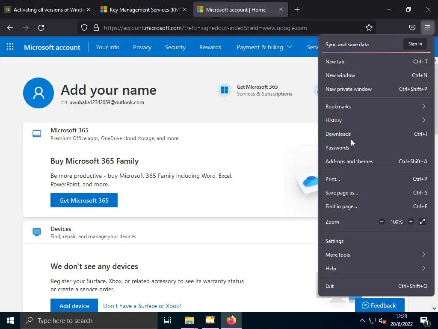Open the Security nav link
The height and width of the screenshot is (329, 438).
[175, 47]
